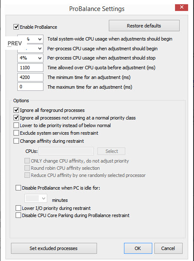
Task: Click the PREV overlay label
Action: (x=15, y=43)
